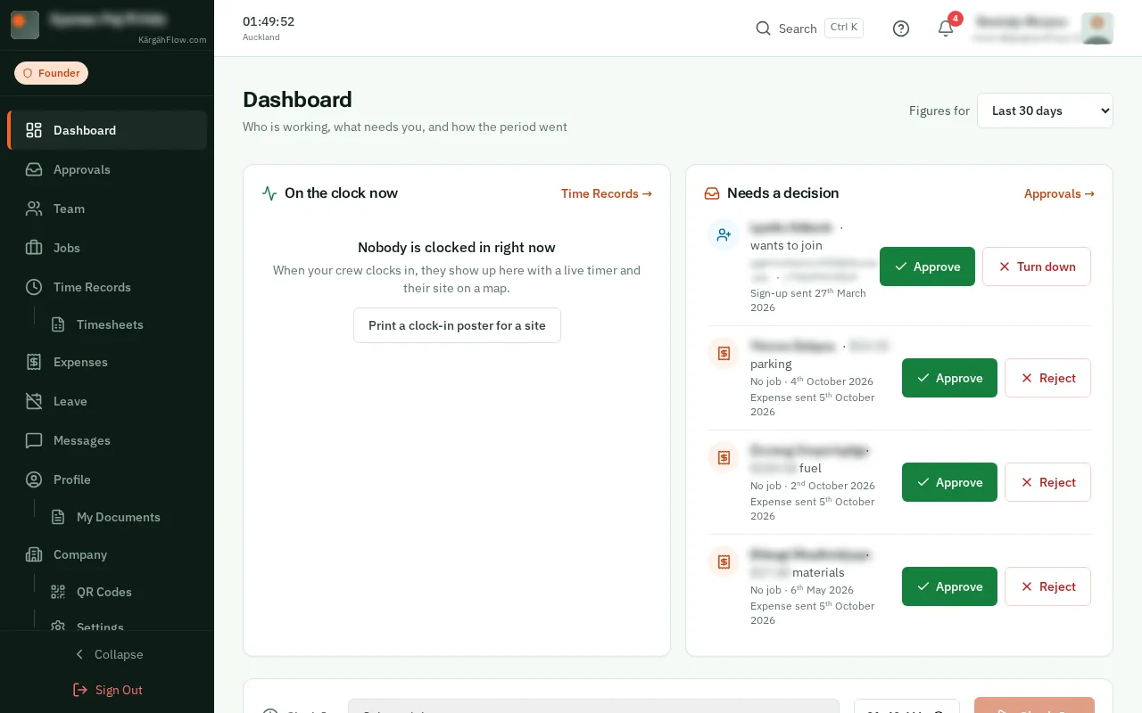
Task: Open the QR Codes icon in sidebar
Action: [x=58, y=592]
